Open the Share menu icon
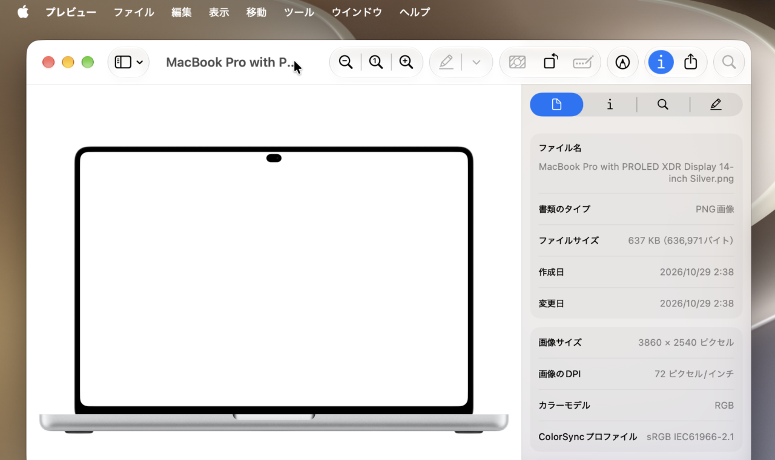 691,62
